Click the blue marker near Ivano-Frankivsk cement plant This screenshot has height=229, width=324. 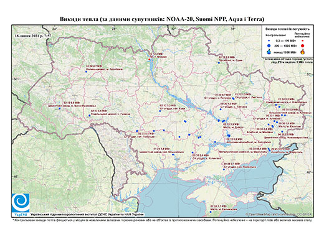point(59,108)
